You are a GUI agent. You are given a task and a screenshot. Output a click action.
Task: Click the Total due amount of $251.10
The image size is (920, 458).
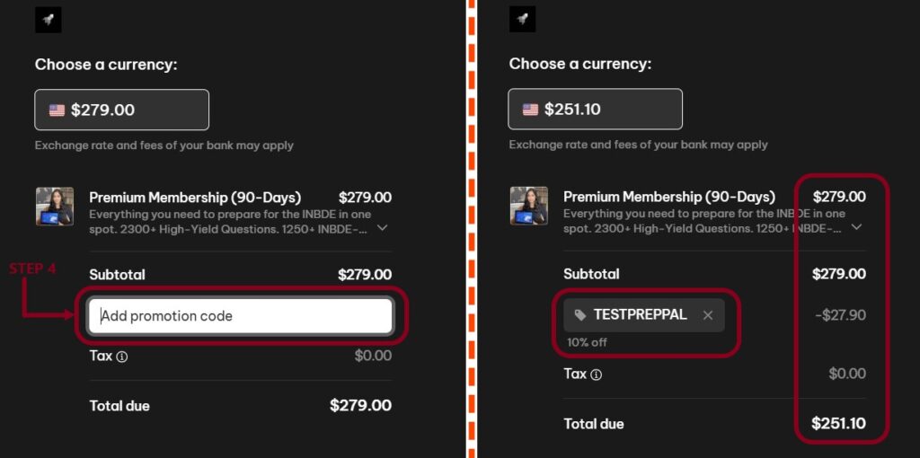[x=838, y=424]
